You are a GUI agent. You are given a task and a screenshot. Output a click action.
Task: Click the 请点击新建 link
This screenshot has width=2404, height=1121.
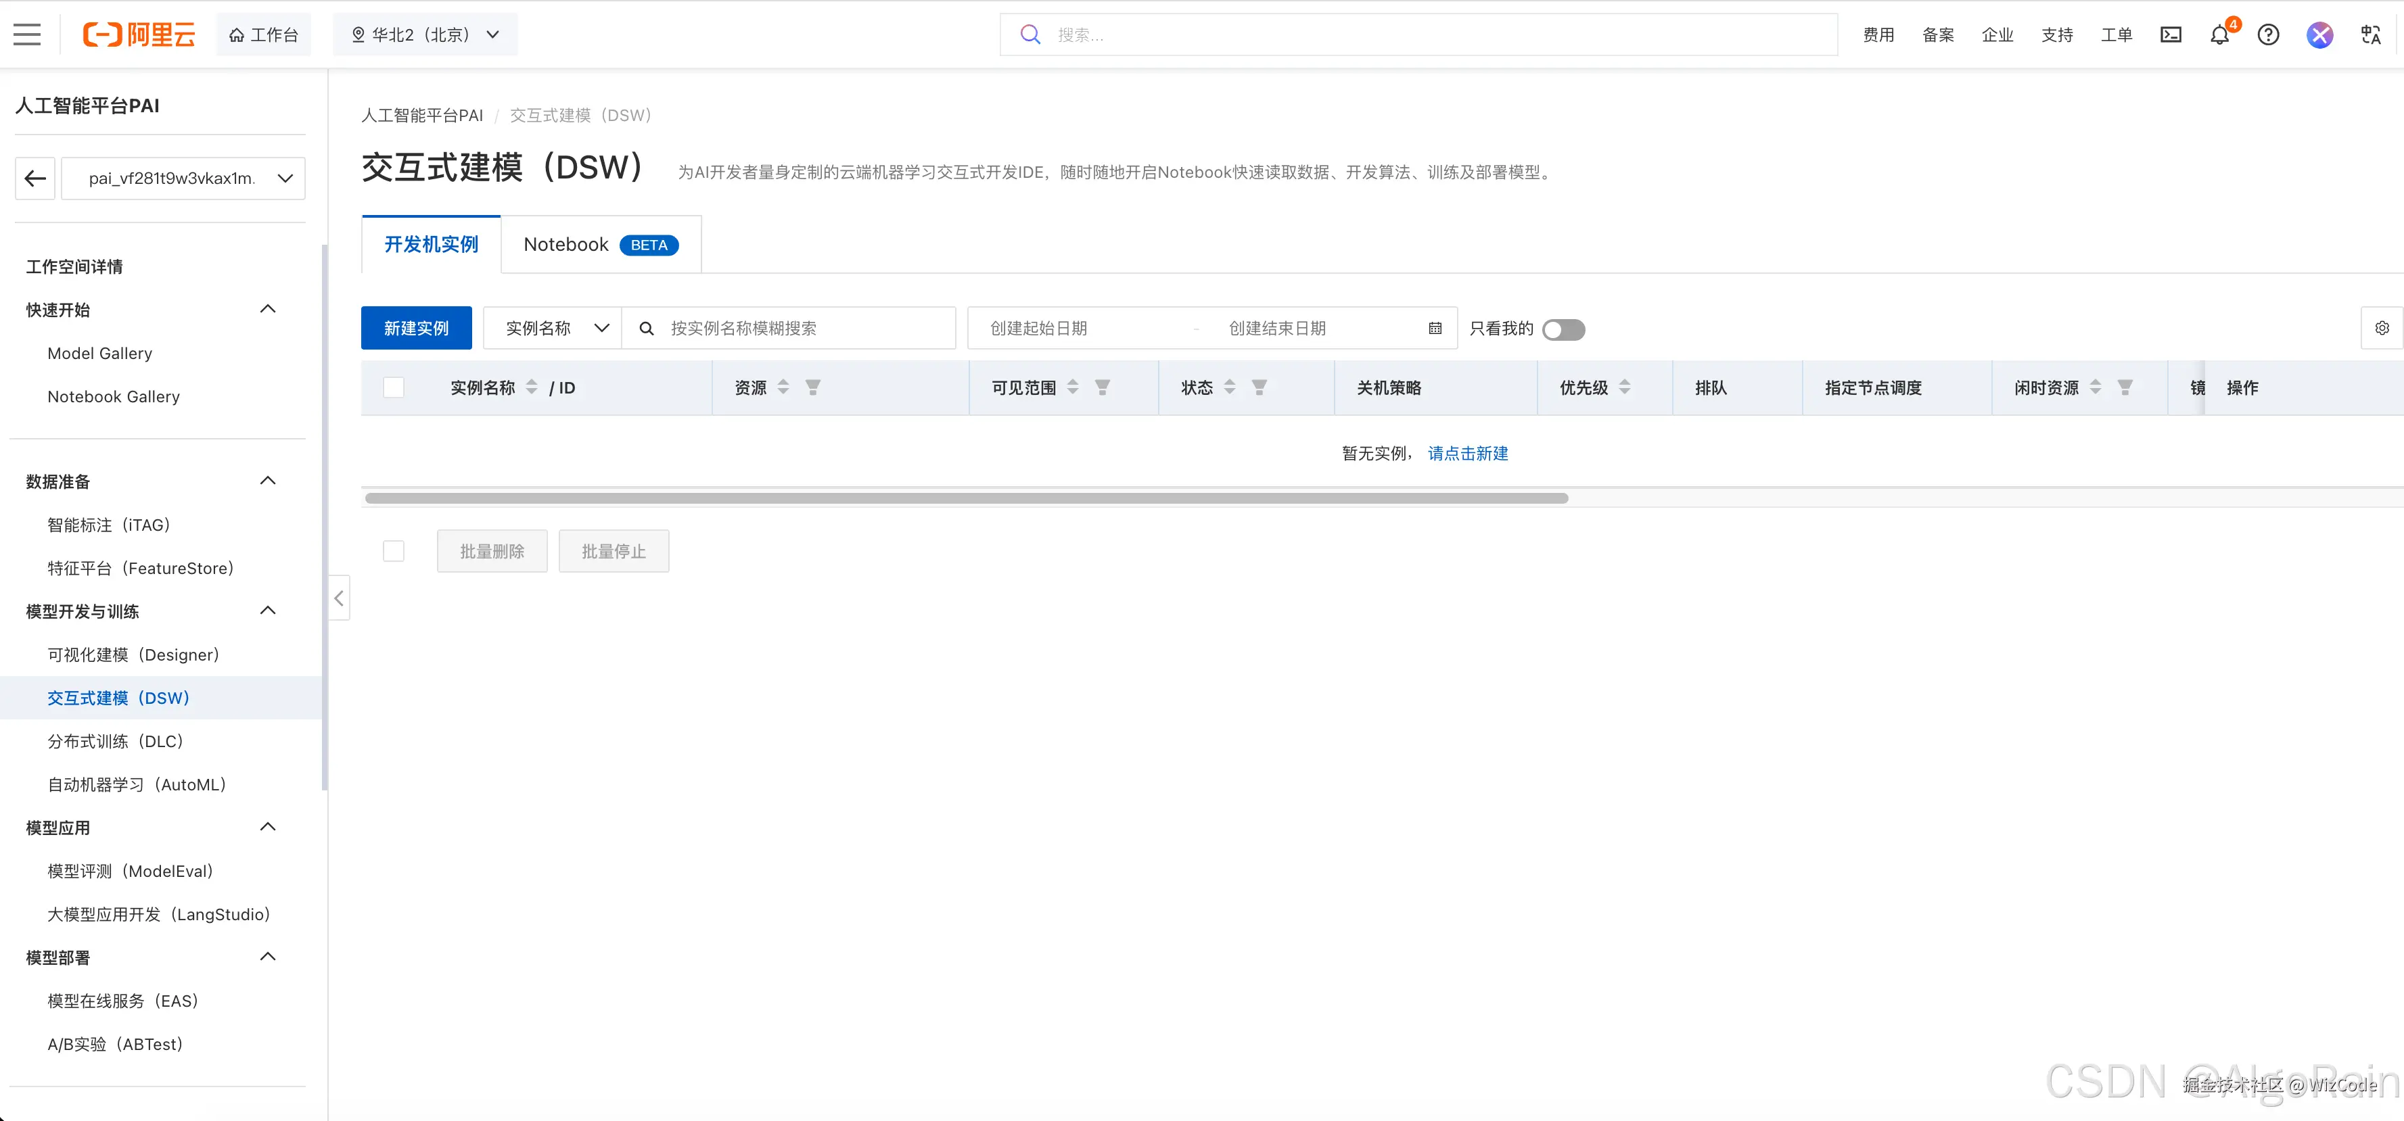pyautogui.click(x=1467, y=453)
